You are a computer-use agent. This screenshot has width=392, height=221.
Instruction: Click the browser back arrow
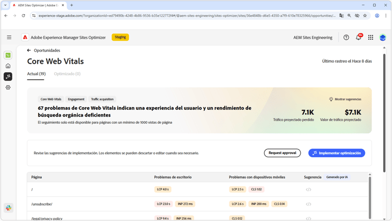pos(6,16)
